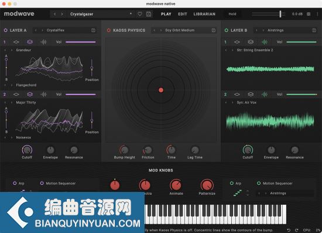Step to the next wavetable after Grandeur
The image size is (322, 233).
click(12, 50)
